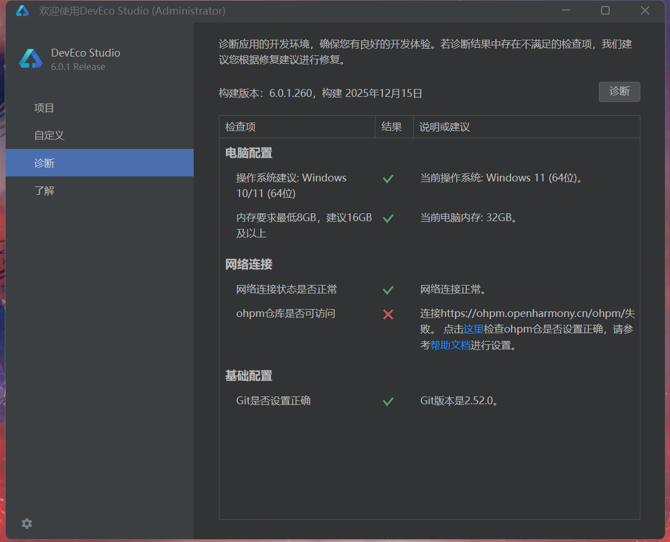Select the 诊断 tab in sidebar
670x542 pixels.
click(100, 163)
